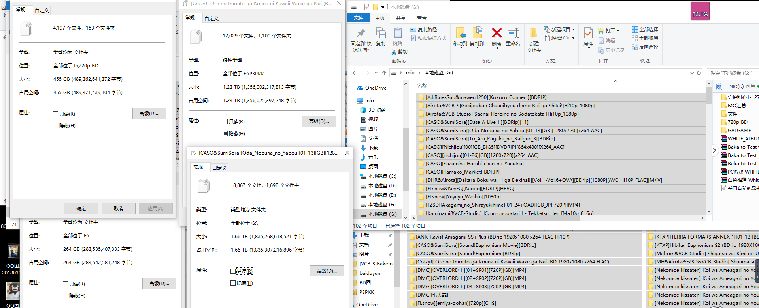The image size is (759, 308).
Task: Switch to the 主页 (Home) ribbon tab
Action: pos(380,18)
